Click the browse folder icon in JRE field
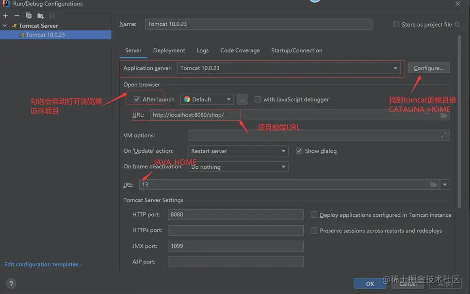Viewport: 470px width, 294px height. (434, 184)
